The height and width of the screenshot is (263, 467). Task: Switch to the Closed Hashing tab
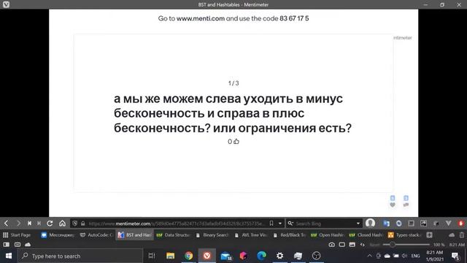coord(366,235)
